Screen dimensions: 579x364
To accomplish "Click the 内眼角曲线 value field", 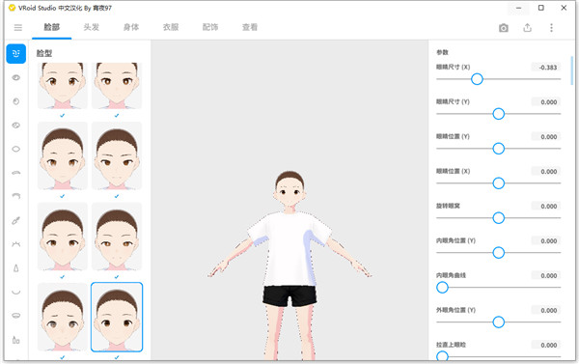I will 546,276.
